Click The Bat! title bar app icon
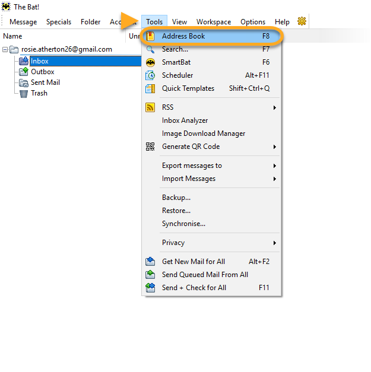The height and width of the screenshot is (372, 371). (x=6, y=7)
